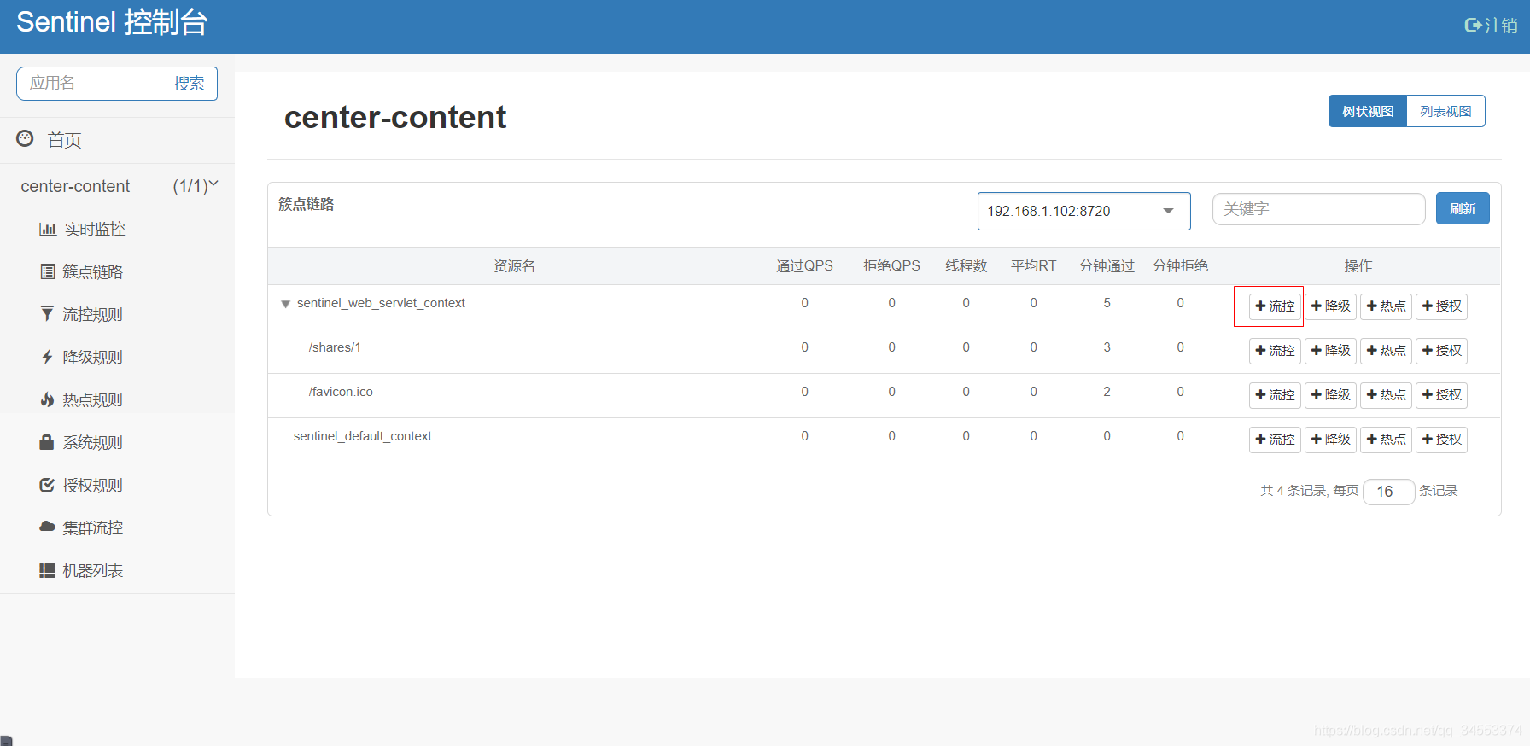This screenshot has height=746, width=1530.
Task: Switch to 列表视图 list view
Action: (1445, 111)
